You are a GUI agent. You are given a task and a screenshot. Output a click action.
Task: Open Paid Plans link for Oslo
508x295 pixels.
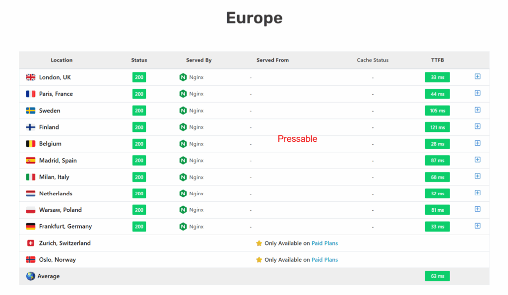324,259
